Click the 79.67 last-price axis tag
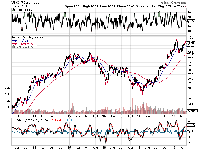The image size is (198, 150). [x=191, y=42]
